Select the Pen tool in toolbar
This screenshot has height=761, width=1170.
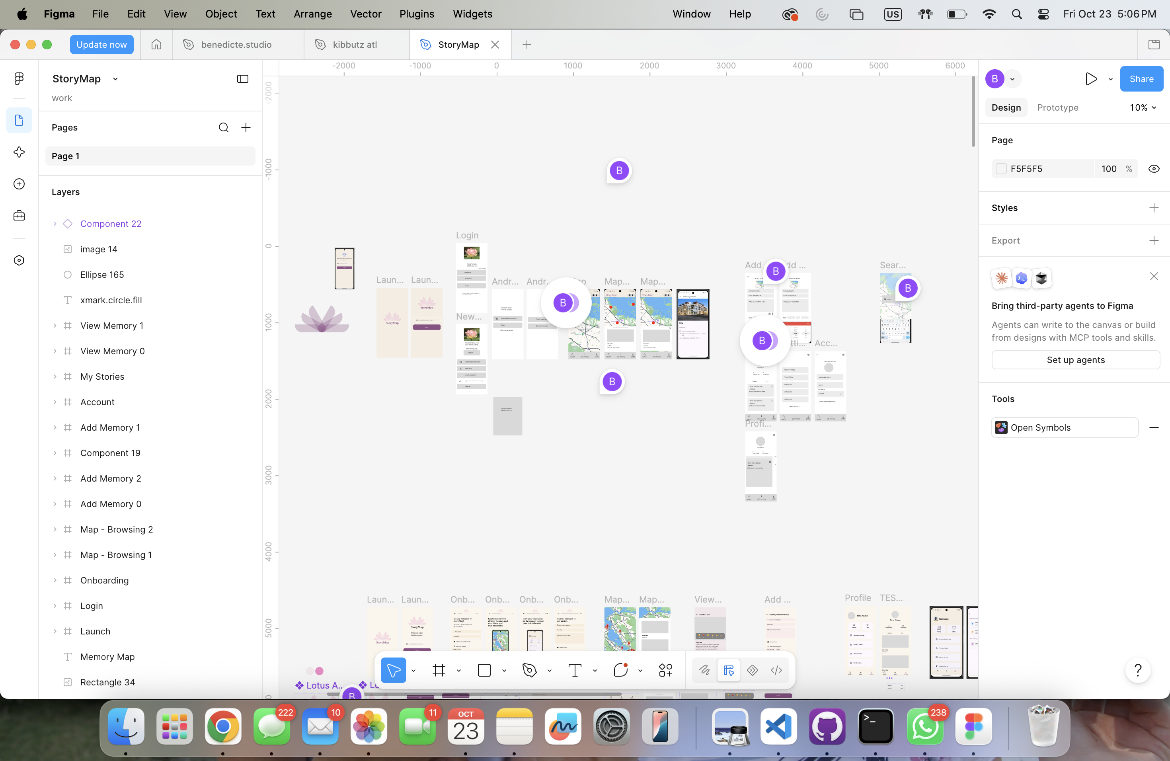point(529,670)
